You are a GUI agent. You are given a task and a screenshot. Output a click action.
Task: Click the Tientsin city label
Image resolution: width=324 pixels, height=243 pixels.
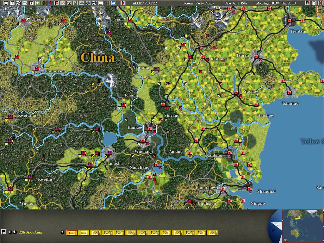tap(298, 31)
